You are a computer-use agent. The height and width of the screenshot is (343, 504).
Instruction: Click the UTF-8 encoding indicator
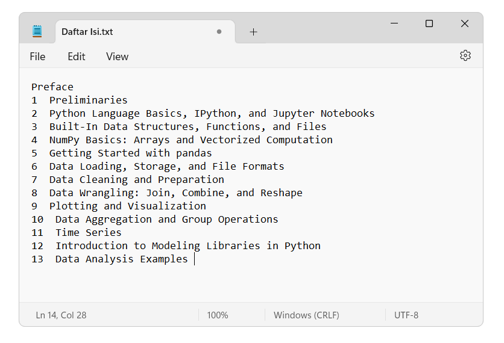tap(406, 315)
